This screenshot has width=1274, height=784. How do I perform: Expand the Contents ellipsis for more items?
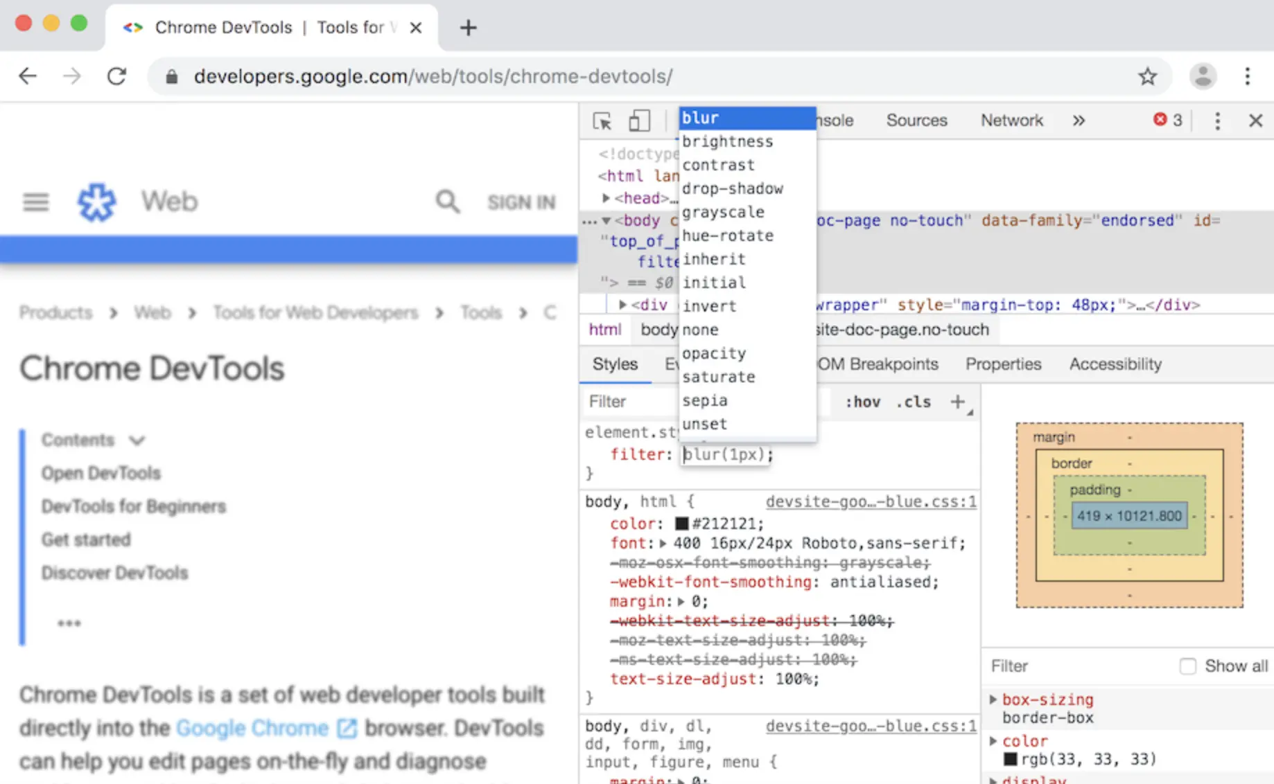(69, 623)
